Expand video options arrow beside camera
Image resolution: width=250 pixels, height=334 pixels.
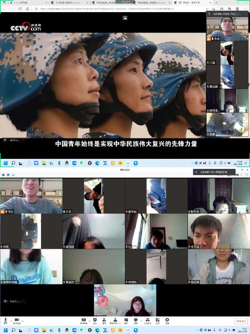click(22, 321)
